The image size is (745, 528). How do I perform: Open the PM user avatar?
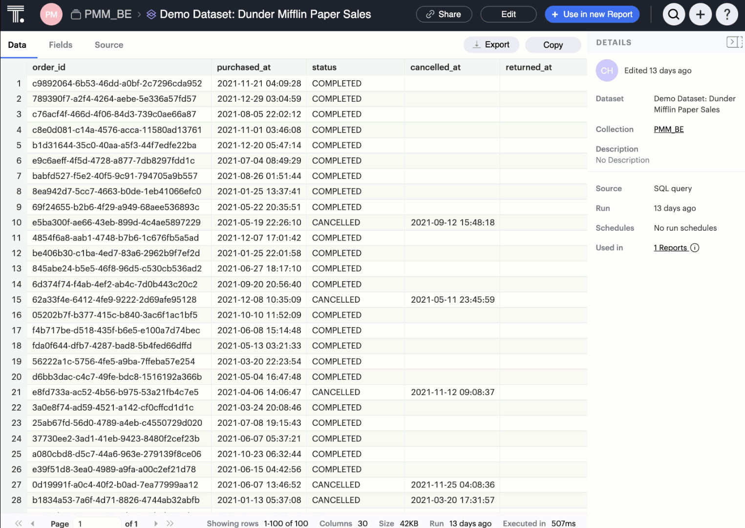[x=51, y=15]
